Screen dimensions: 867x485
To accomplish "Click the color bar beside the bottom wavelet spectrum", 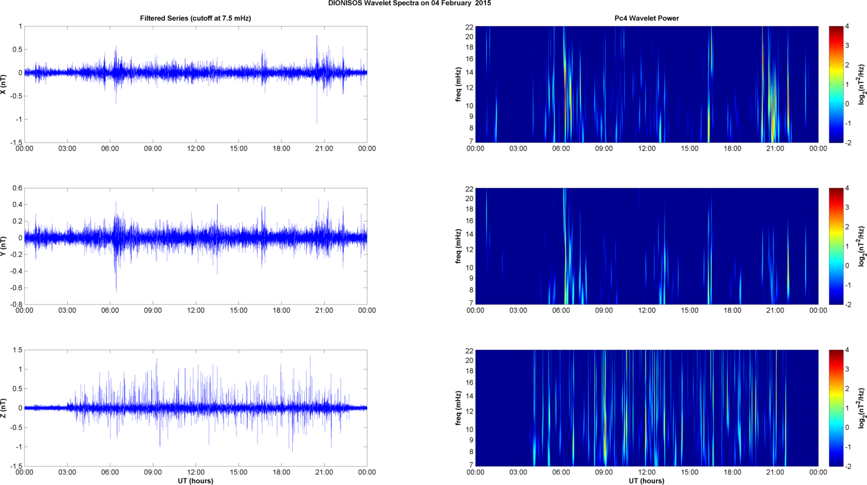I will coord(836,408).
